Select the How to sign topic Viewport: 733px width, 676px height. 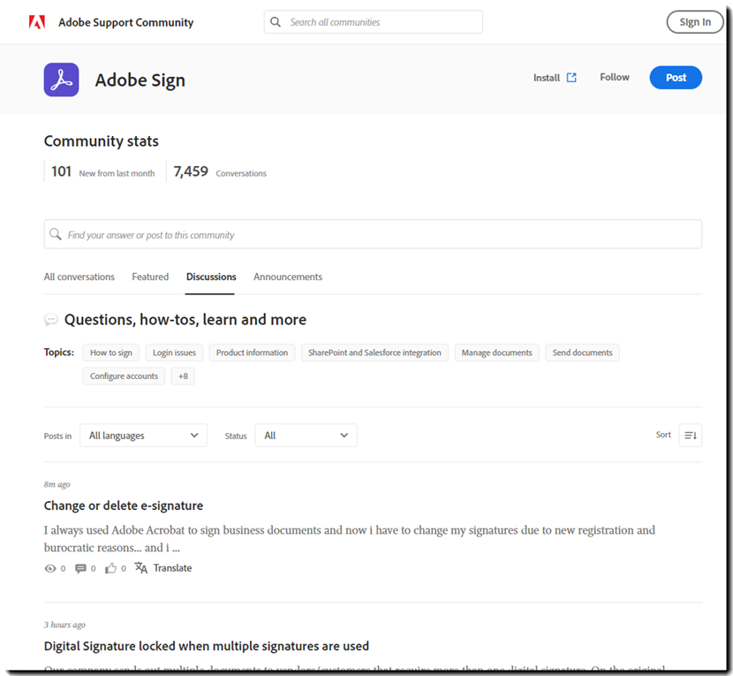coord(111,353)
